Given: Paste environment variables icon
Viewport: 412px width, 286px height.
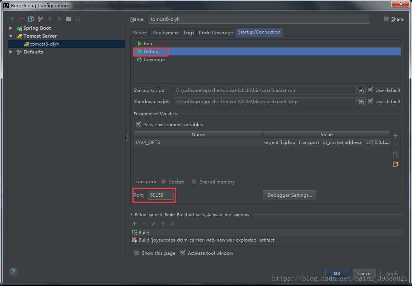Looking at the screenshot, I should click(396, 164).
